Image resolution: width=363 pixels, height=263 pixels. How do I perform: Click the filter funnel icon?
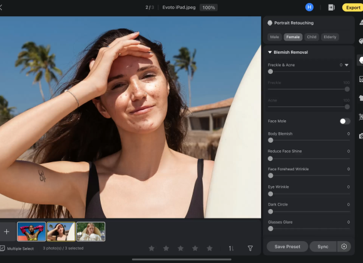pos(250,248)
